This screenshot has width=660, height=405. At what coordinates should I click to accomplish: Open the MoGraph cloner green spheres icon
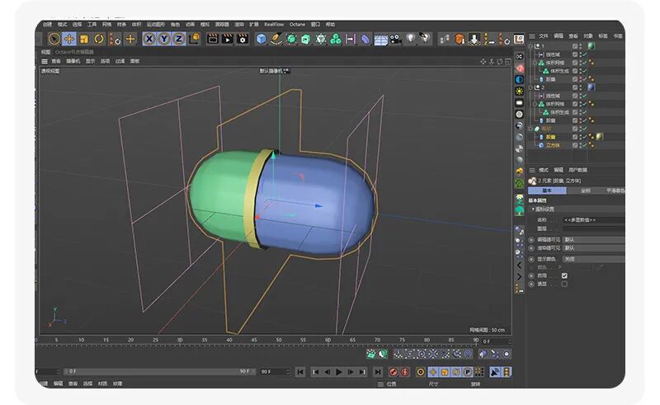pyautogui.click(x=336, y=39)
